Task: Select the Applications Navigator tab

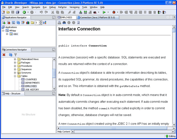Action: 16,17
